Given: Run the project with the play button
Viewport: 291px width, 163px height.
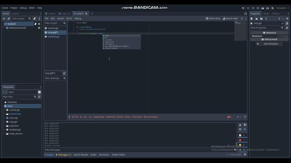Looking at the screenshot, I should [243, 8].
